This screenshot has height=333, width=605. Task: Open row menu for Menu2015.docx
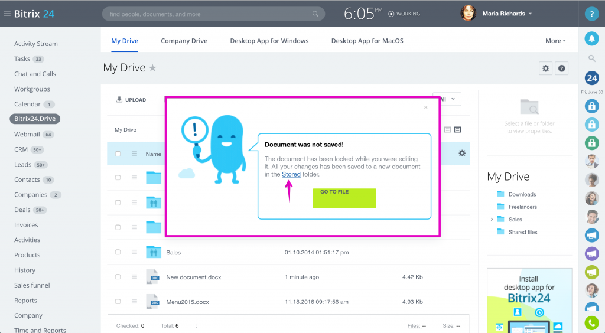tap(134, 301)
